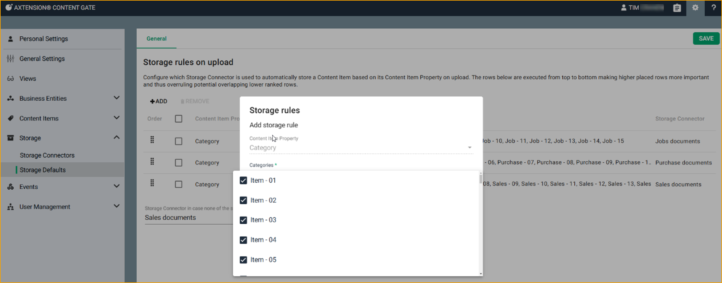Uncheck the Item - 04 checkbox
Viewport: 722px width, 283px height.
tap(243, 240)
